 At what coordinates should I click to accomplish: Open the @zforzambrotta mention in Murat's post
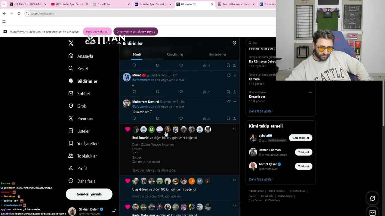click(143, 80)
